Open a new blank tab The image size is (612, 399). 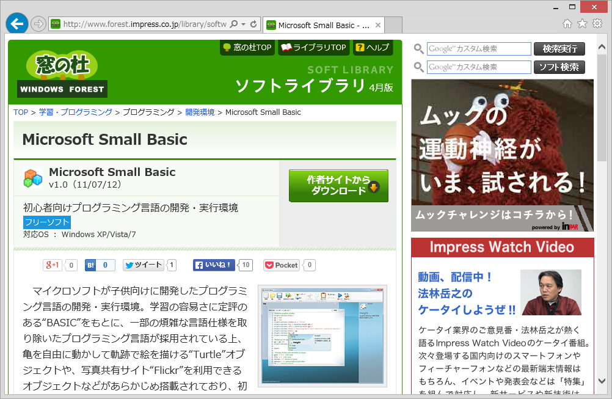pyautogui.click(x=393, y=26)
